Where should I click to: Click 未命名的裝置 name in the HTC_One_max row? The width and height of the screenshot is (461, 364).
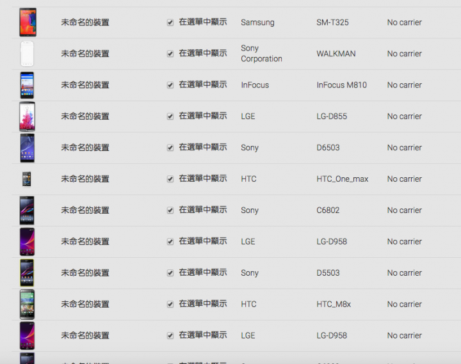85,179
